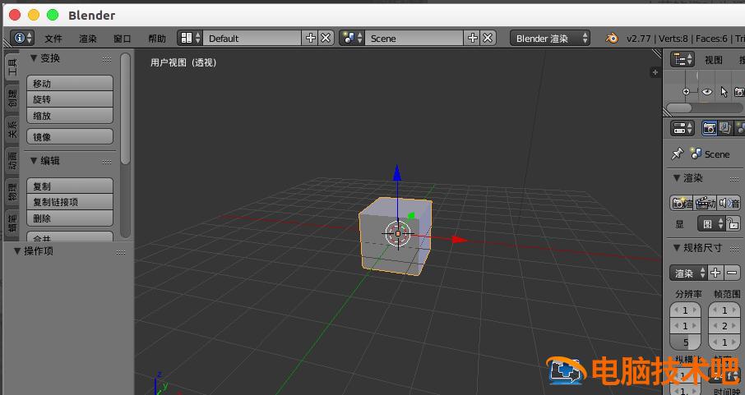This screenshot has width=745, height=395.
Task: Click the Scene name field in the header
Action: (x=414, y=38)
